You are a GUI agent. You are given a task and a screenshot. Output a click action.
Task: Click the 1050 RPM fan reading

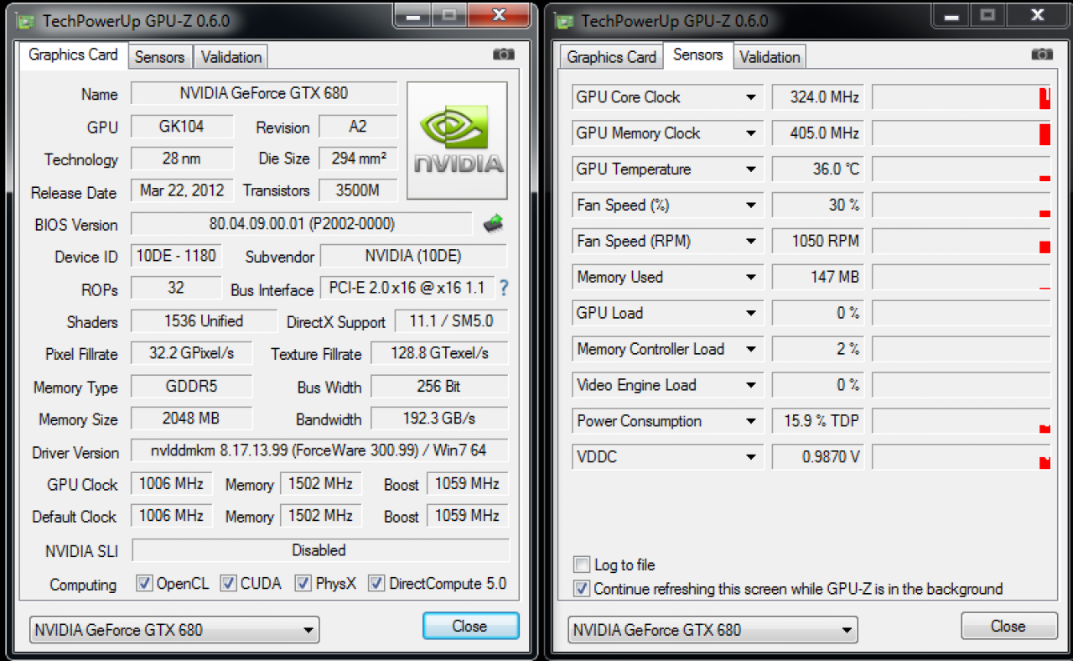pos(818,242)
